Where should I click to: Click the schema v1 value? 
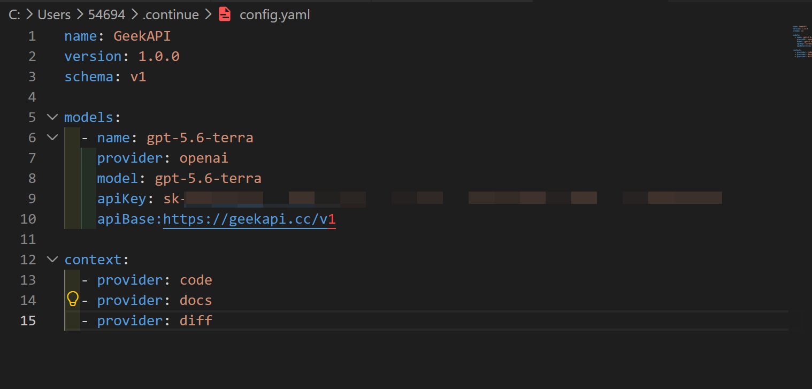[138, 77]
